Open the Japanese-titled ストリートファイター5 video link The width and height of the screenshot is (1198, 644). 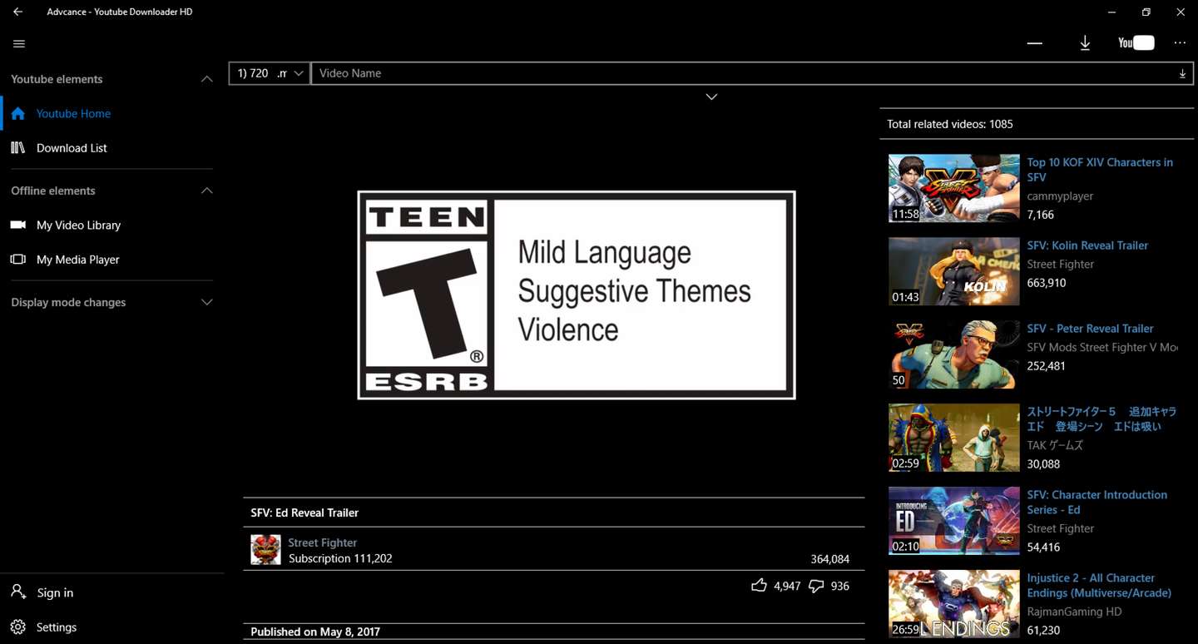pos(1101,419)
